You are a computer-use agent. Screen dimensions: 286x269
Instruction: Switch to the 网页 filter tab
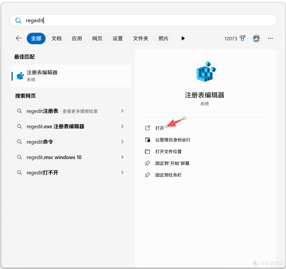pos(97,38)
